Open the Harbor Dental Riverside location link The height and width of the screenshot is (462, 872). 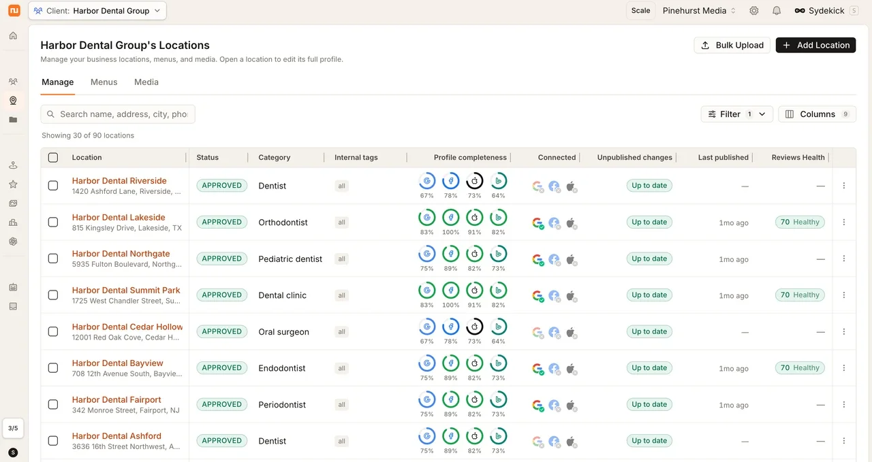click(x=119, y=181)
